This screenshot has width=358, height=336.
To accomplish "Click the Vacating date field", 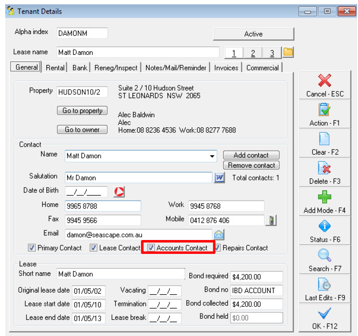I will tap(165, 291).
